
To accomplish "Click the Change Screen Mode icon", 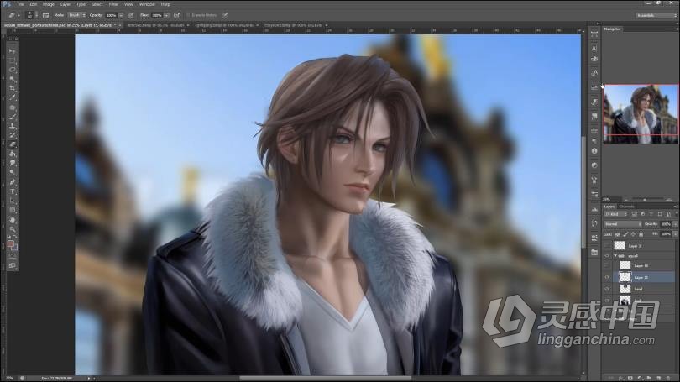I will click(x=12, y=265).
